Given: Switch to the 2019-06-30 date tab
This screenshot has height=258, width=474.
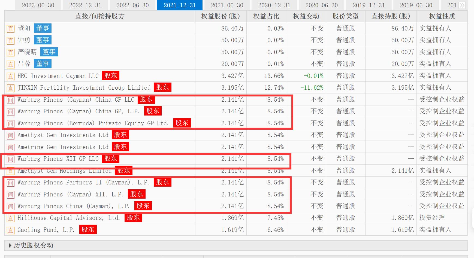Looking at the screenshot, I should pos(416,5).
